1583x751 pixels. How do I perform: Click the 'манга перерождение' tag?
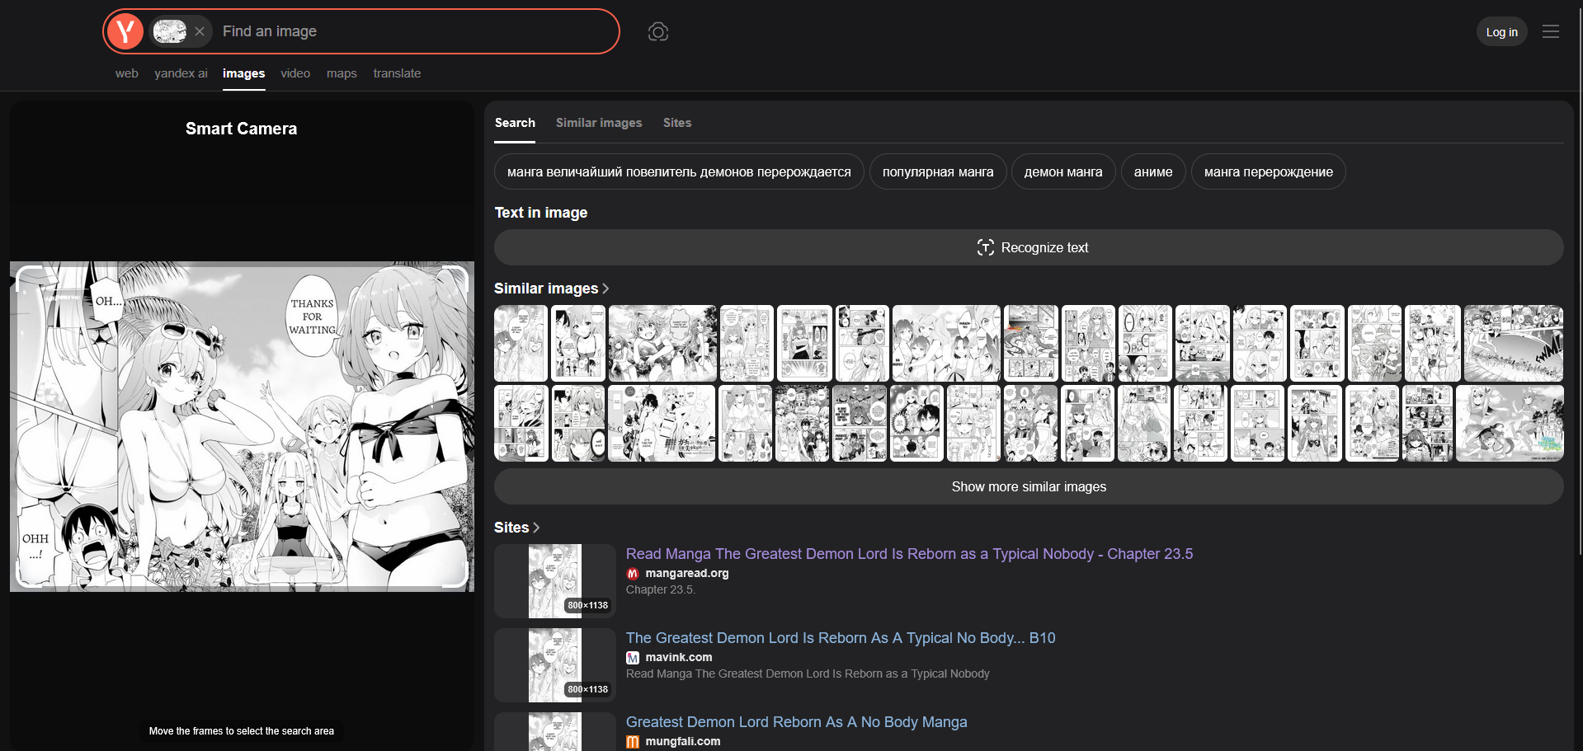click(1269, 171)
